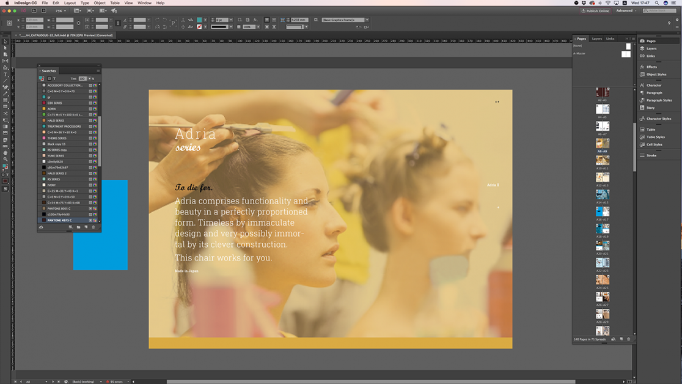The image size is (682, 384).
Task: Toggle formatting affects text in Swatches
Action: tap(54, 78)
